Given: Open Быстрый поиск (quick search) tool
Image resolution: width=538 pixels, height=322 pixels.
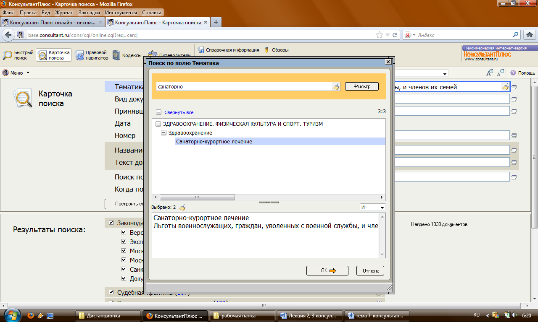Looking at the screenshot, I should coord(18,55).
